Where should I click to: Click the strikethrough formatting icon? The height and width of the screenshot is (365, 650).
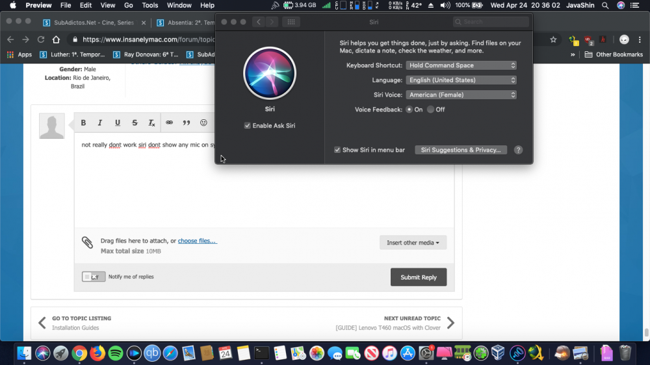coord(135,123)
